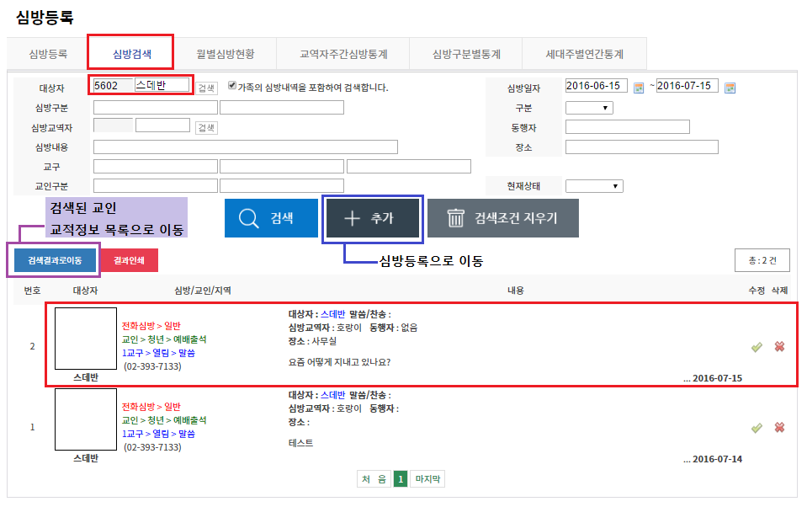Click the date 2016-07-15 in row 2
This screenshot has height=507, width=807.
click(718, 378)
